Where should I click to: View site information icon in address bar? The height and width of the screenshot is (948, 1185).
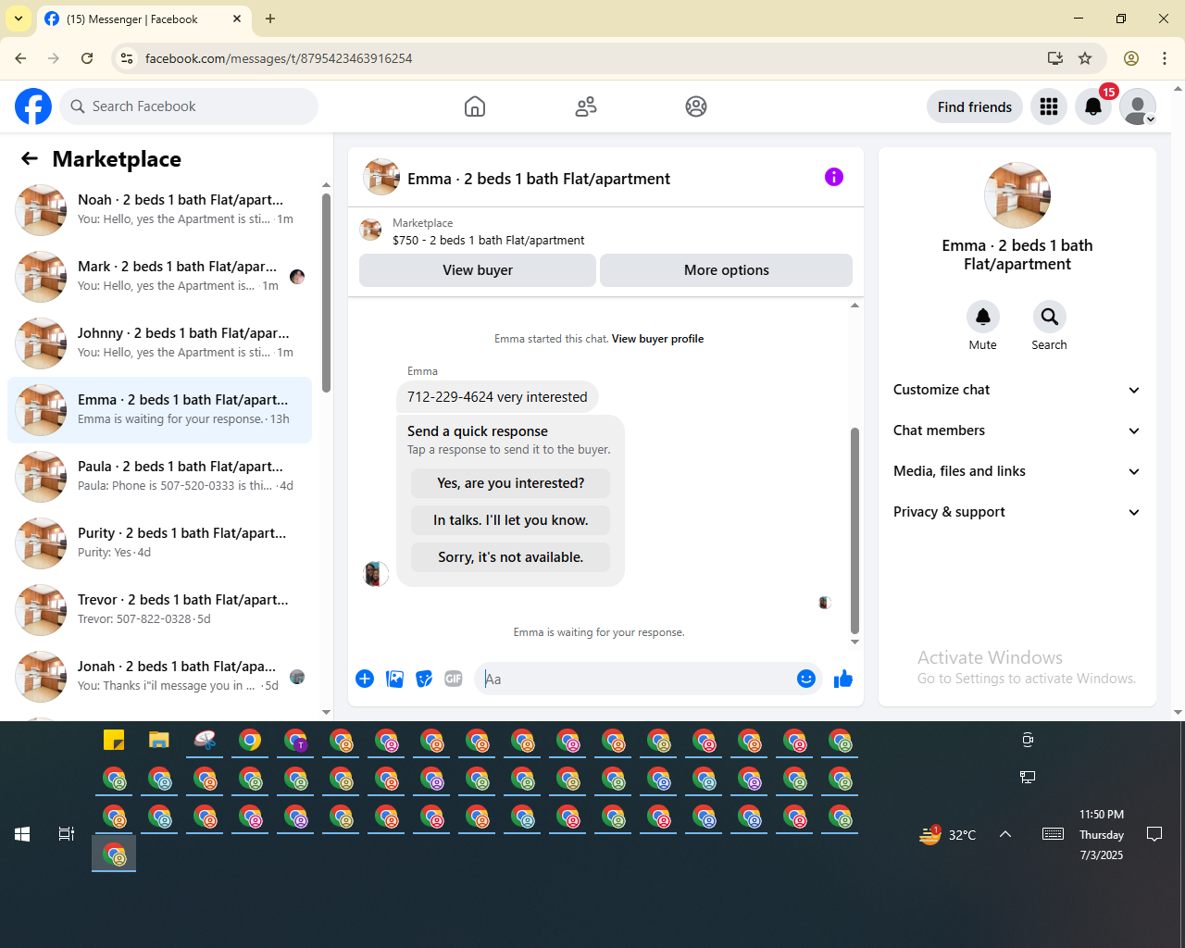click(x=127, y=58)
